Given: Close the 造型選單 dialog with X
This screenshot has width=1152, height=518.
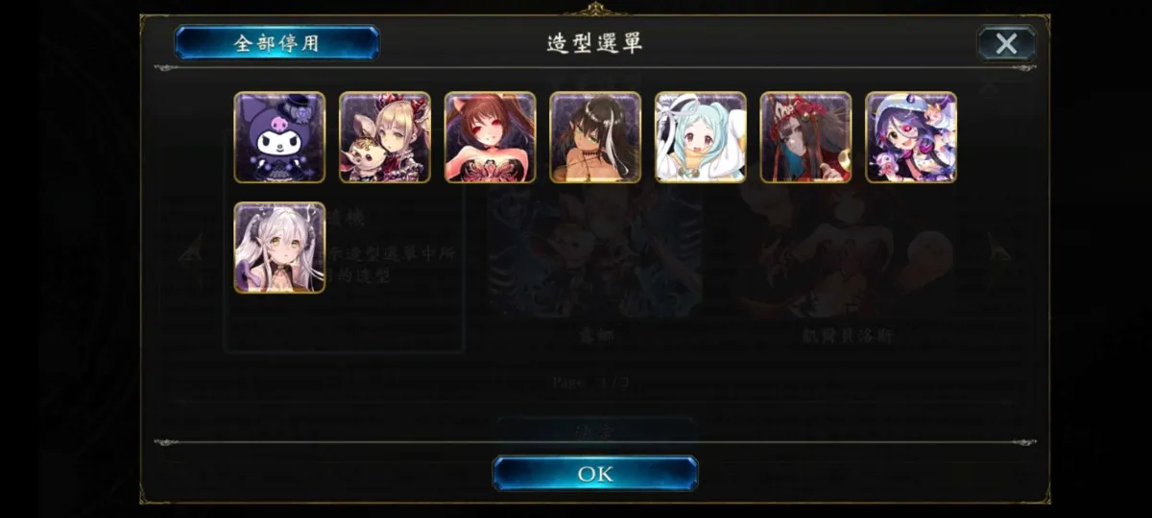Looking at the screenshot, I should [1006, 43].
